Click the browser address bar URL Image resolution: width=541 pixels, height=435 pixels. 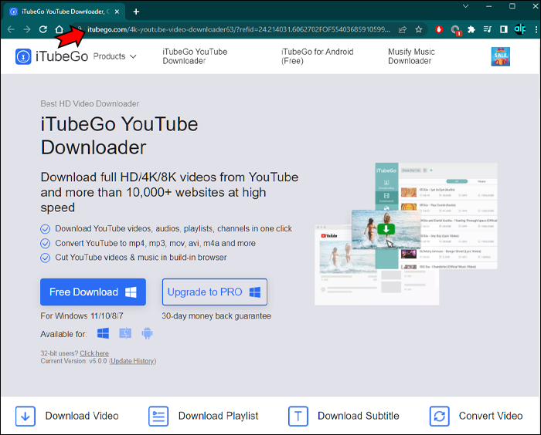point(232,29)
